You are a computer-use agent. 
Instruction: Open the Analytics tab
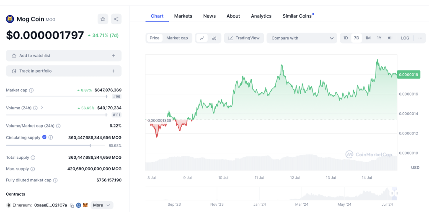coord(261,16)
